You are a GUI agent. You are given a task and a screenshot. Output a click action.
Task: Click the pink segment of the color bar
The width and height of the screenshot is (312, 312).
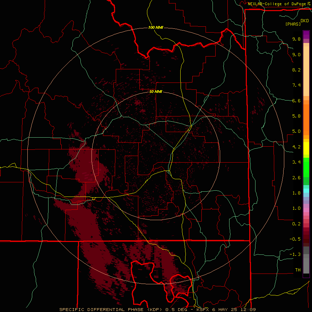pyautogui.click(x=306, y=210)
